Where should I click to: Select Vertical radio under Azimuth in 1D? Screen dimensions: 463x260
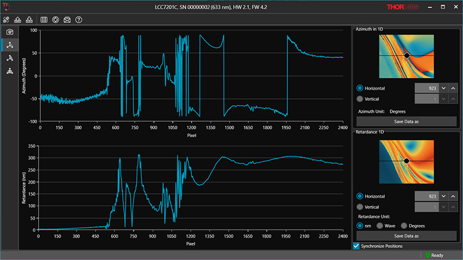point(360,99)
